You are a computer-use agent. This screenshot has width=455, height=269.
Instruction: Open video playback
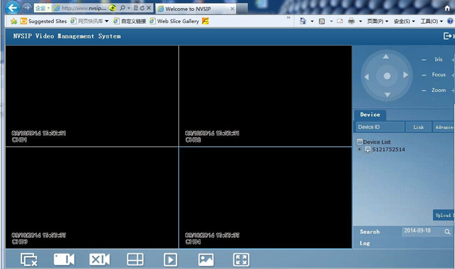coord(170,260)
